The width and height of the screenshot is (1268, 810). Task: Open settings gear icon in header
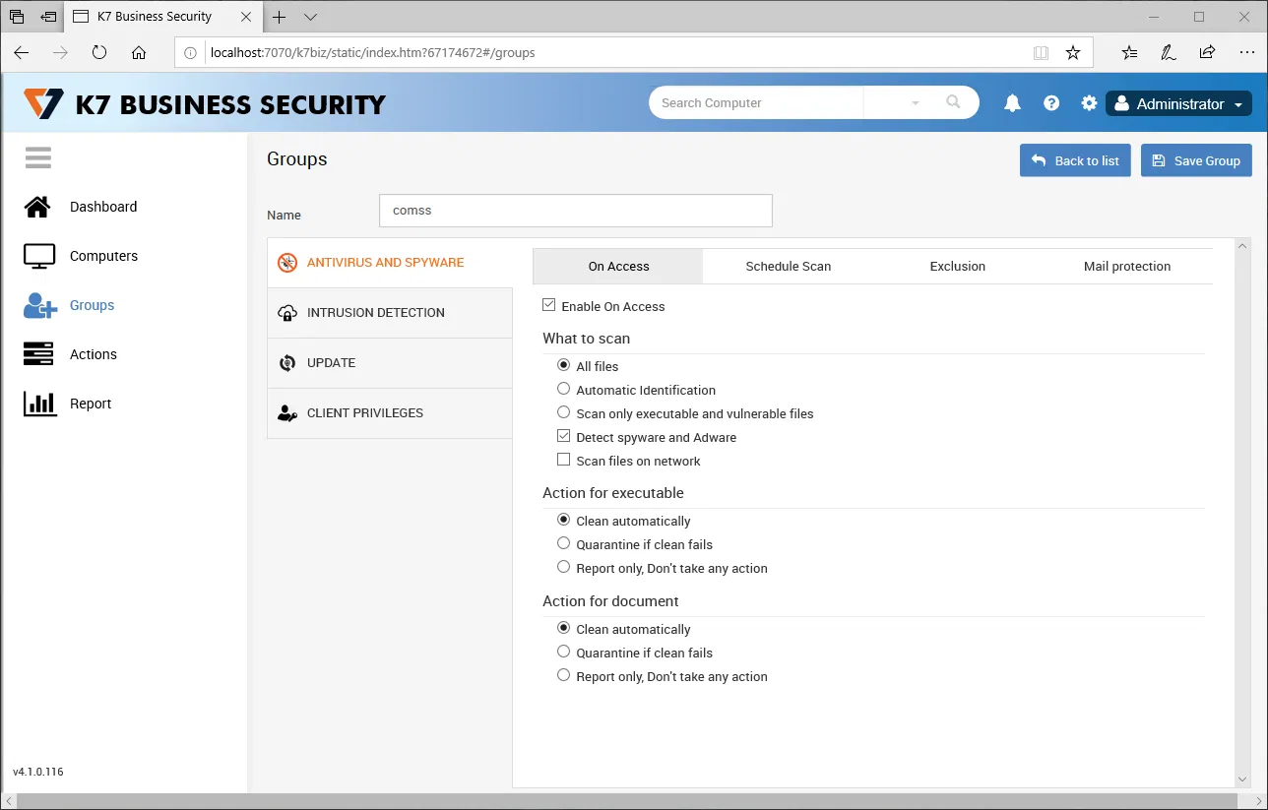[x=1089, y=103]
